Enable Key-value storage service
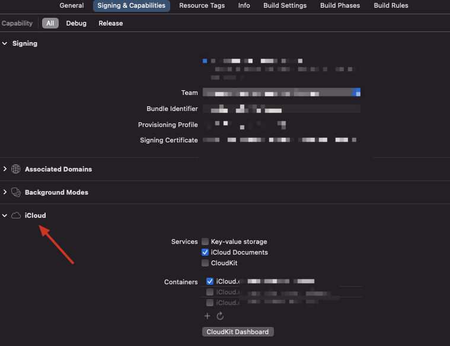 click(x=205, y=242)
